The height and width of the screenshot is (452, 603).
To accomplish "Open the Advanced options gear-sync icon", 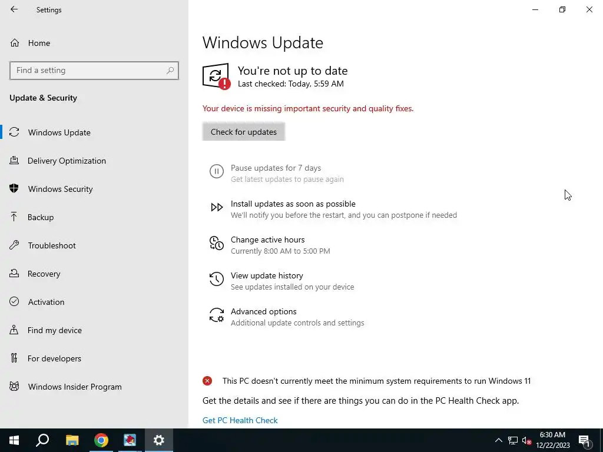I will click(x=217, y=315).
